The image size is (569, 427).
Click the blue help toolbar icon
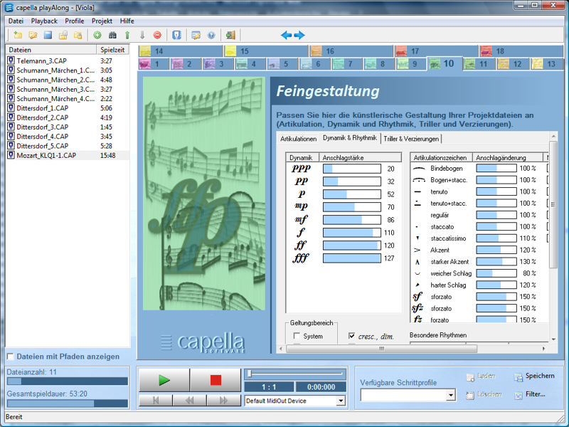tap(211, 35)
